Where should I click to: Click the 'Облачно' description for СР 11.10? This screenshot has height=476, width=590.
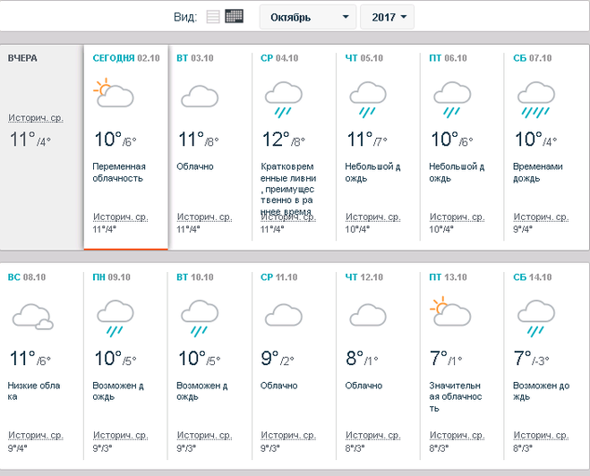click(279, 386)
